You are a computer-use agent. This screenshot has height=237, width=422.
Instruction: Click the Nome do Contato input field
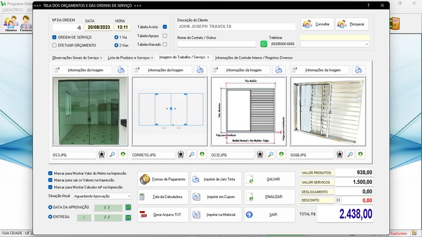point(216,44)
